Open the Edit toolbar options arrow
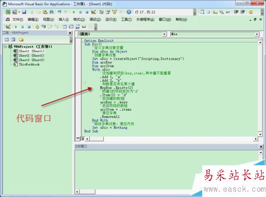The image size is (266, 197). (262, 12)
